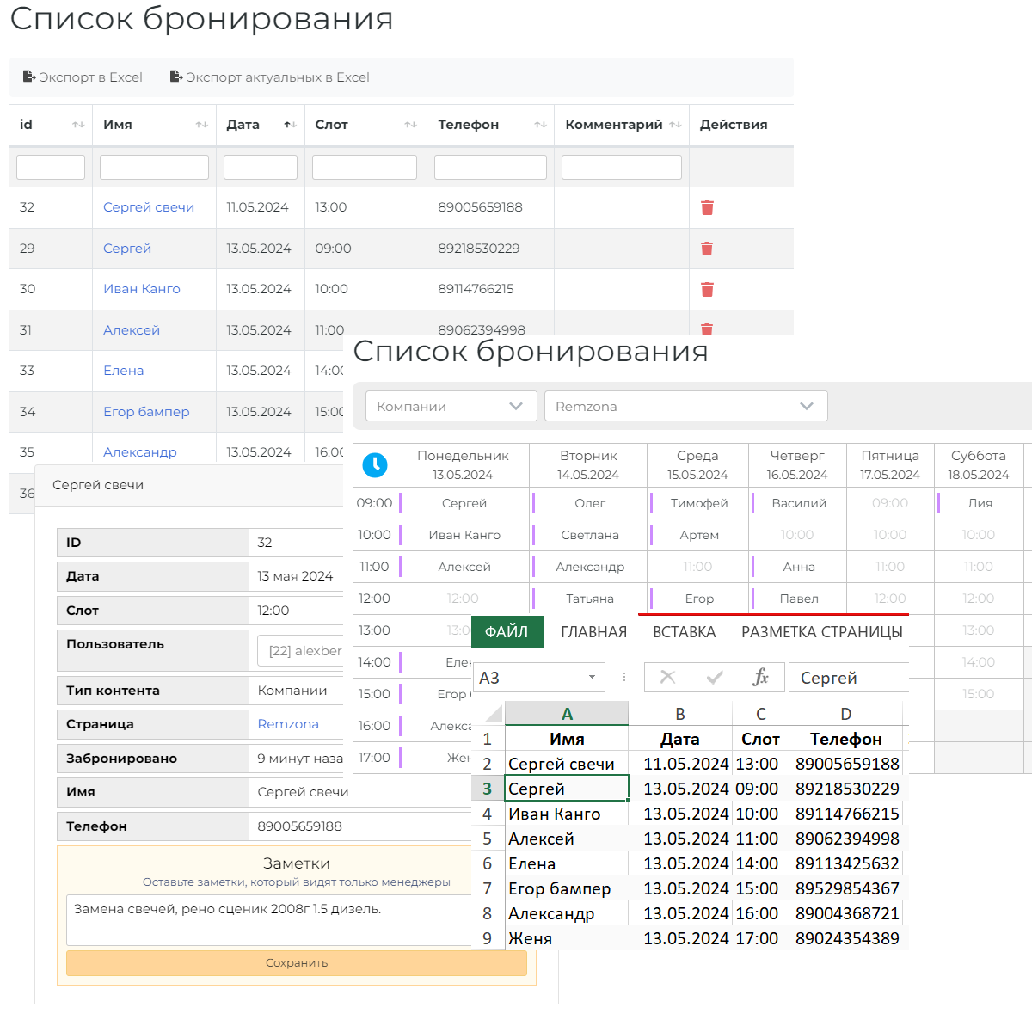The image size is (1032, 1032).
Task: Select Excel Телефон header cell
Action: pyautogui.click(x=846, y=739)
